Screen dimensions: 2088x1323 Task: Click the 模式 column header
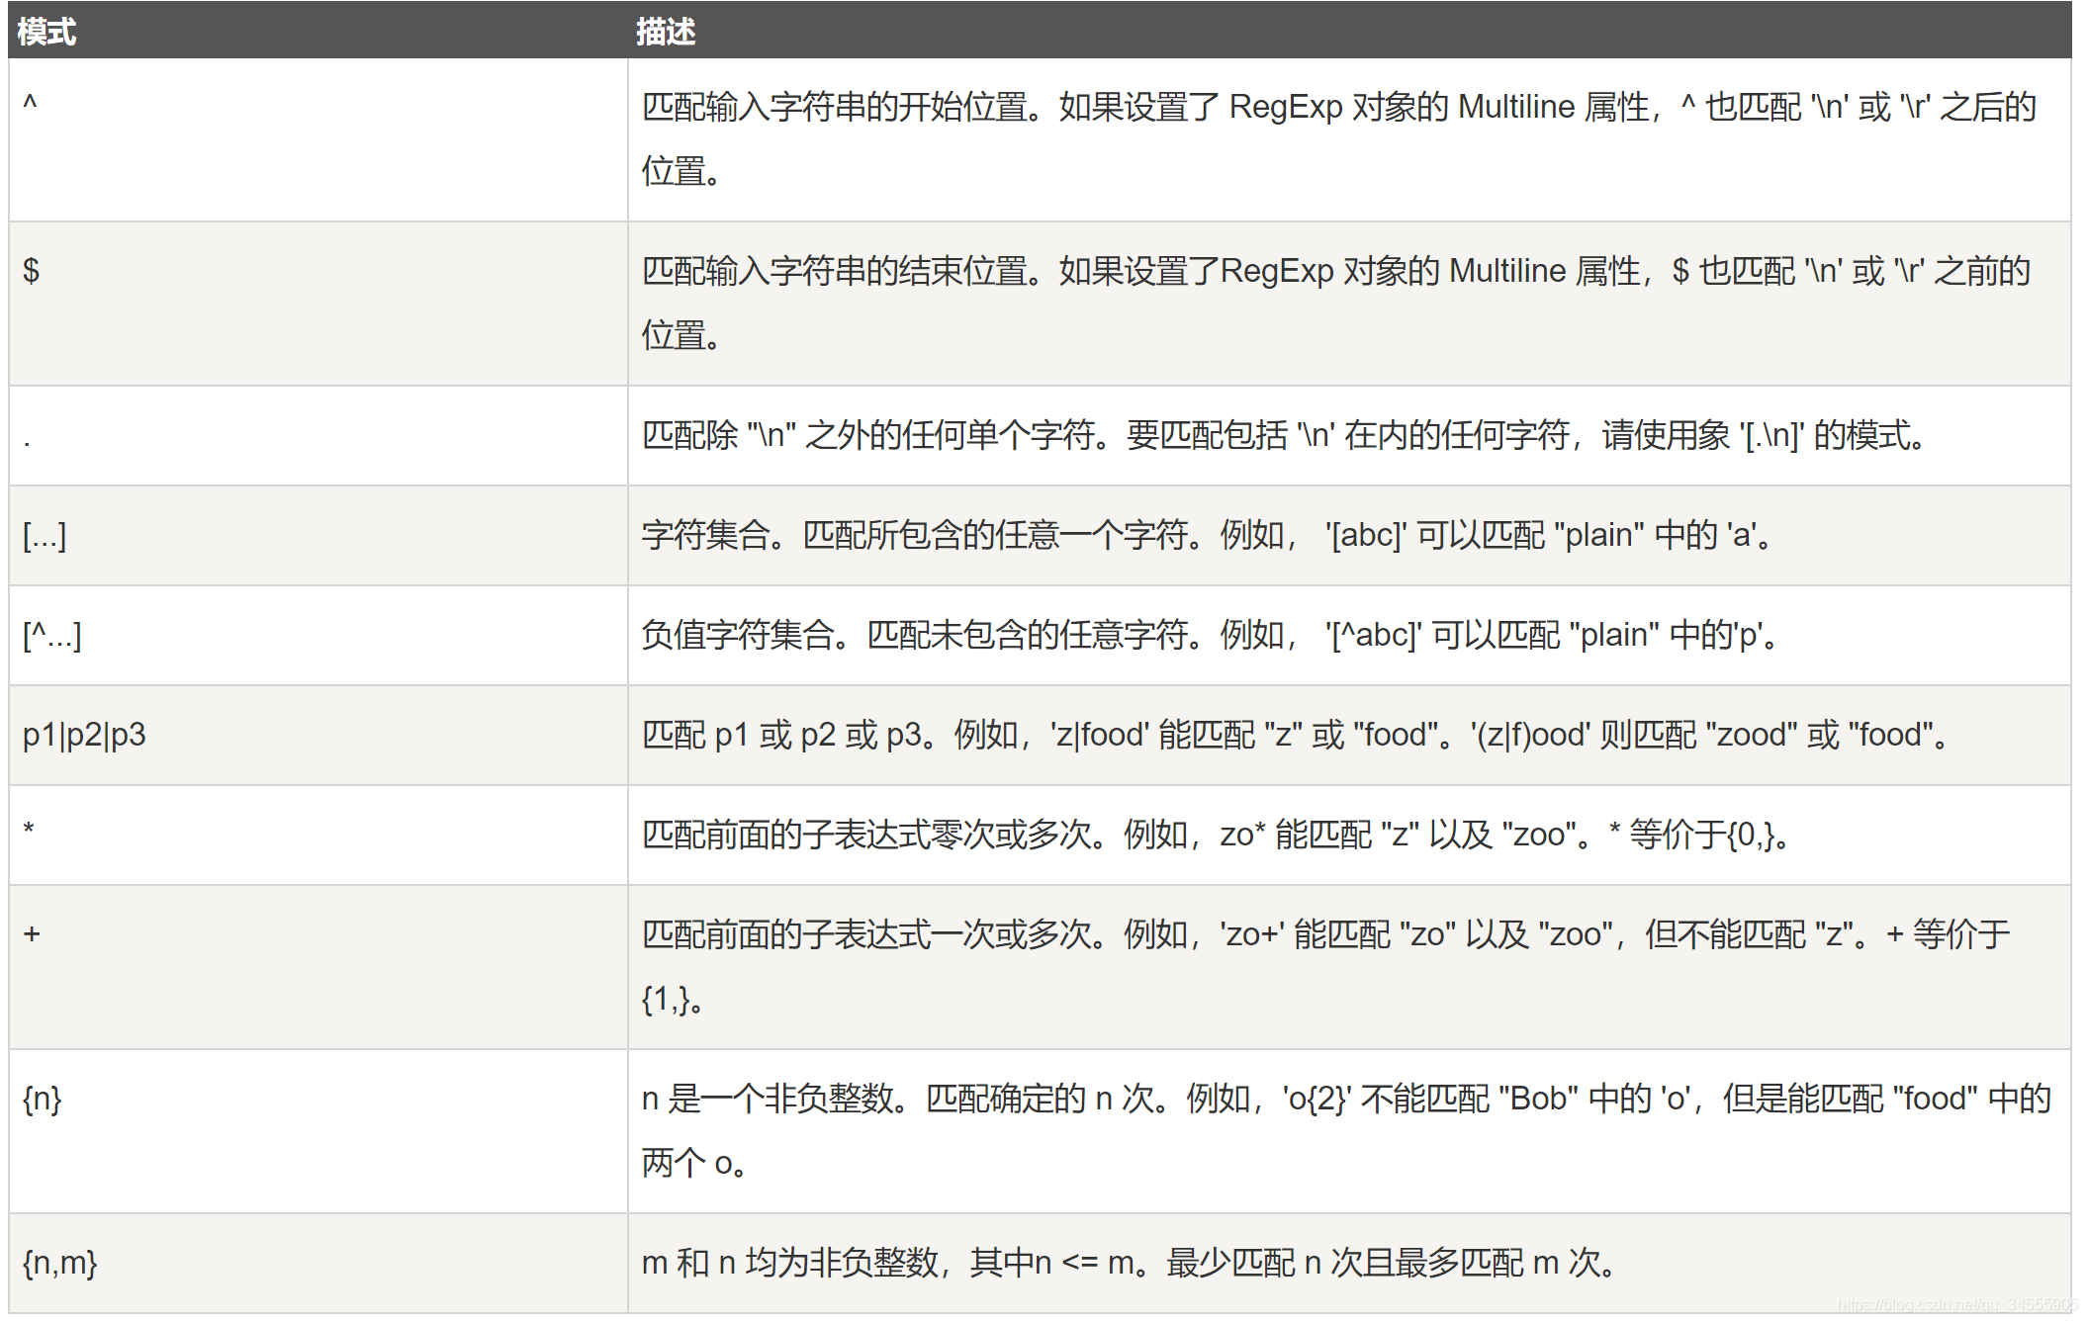(46, 32)
